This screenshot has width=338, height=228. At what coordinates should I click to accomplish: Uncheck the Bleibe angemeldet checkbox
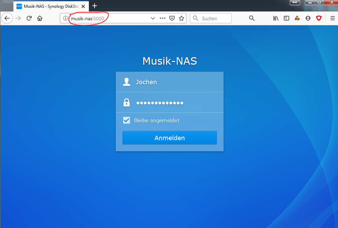[127, 120]
